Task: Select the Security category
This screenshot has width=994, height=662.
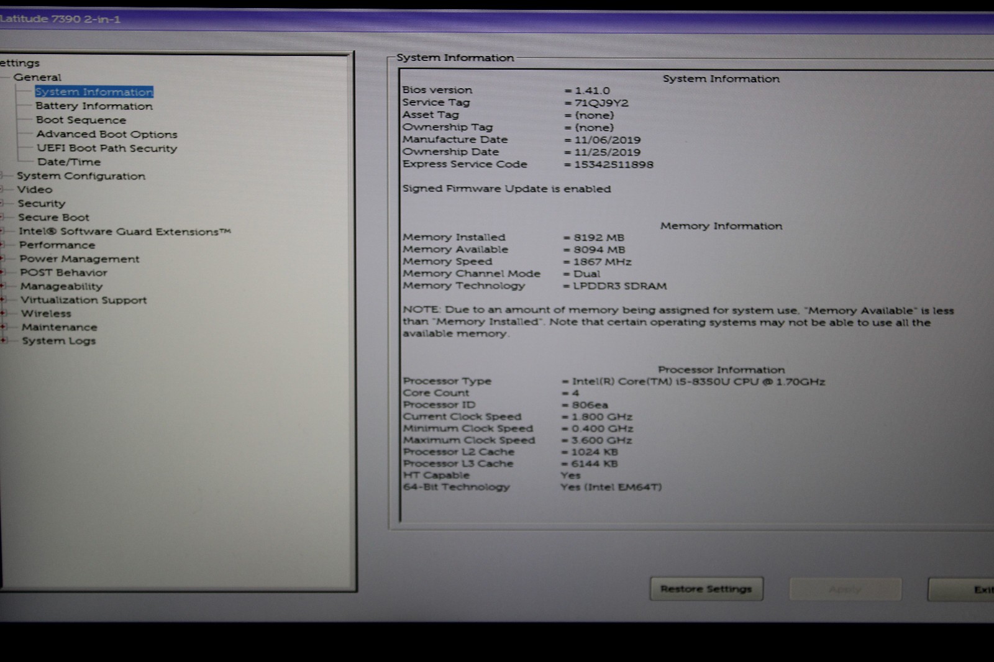Action: coord(42,204)
